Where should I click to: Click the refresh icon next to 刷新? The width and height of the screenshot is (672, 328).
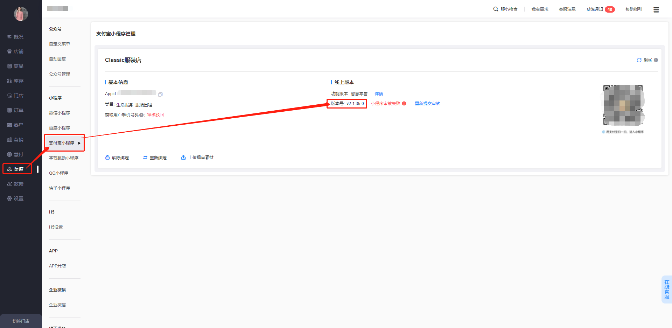click(639, 60)
